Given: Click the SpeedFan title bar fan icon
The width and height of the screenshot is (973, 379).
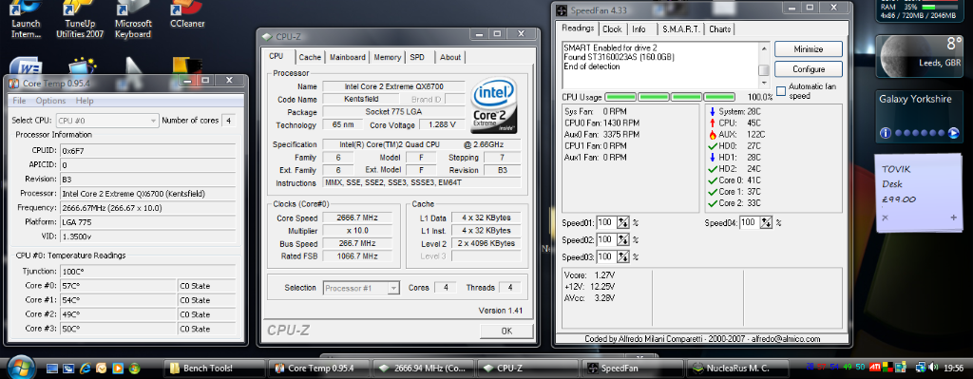Looking at the screenshot, I should tap(563, 10).
